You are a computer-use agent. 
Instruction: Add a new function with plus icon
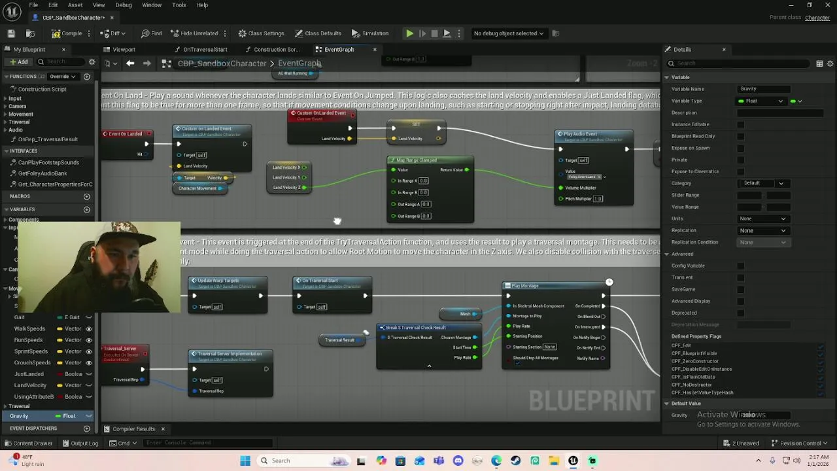(87, 77)
